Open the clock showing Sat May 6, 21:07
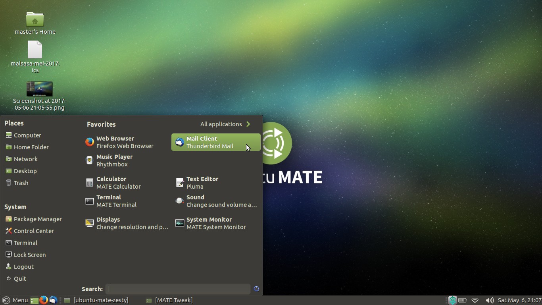This screenshot has width=542, height=305. pos(519,300)
